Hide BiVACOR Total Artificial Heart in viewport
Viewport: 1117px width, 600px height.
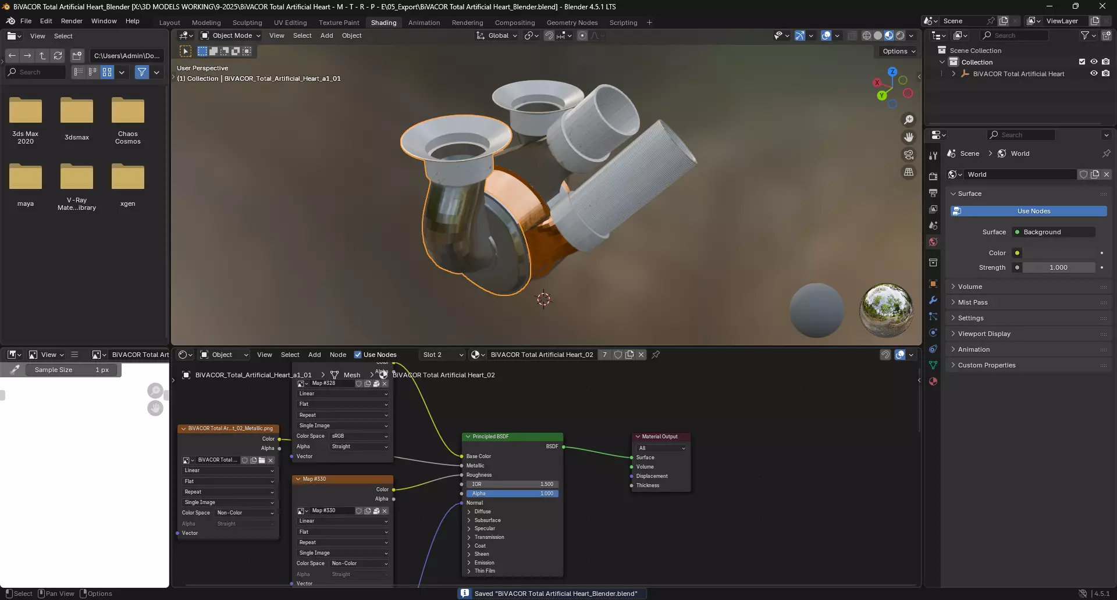1094,73
